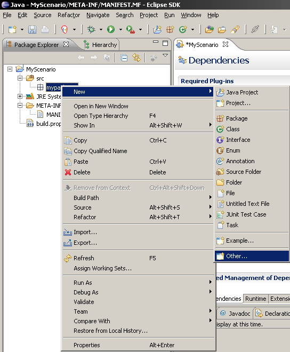Select Delete in the context menu
290x352 pixels.
pyautogui.click(x=138, y=172)
